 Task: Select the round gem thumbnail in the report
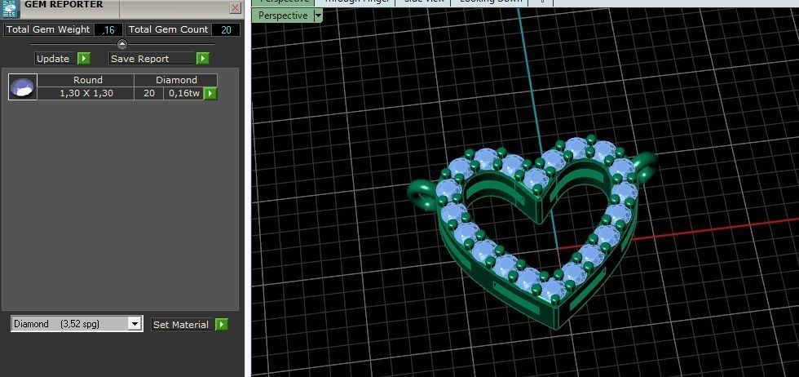coord(23,86)
